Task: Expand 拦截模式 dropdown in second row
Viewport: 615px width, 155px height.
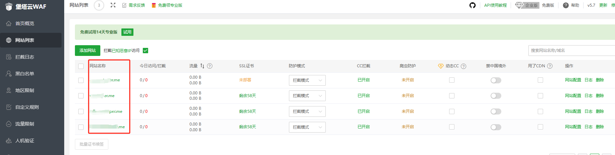Action: (x=307, y=96)
